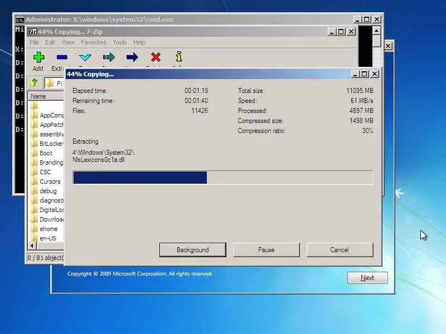
Task: Click the 7z icon in title bar
Action: click(x=32, y=32)
